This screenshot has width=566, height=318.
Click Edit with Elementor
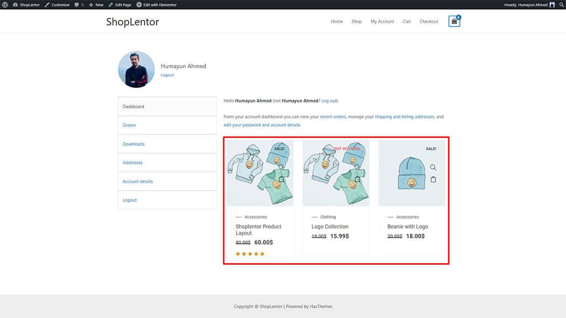(x=156, y=5)
